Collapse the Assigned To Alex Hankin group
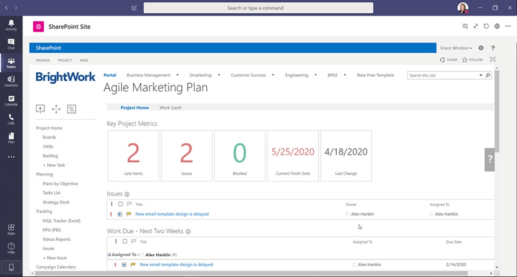517x277 pixels. [x=109, y=255]
